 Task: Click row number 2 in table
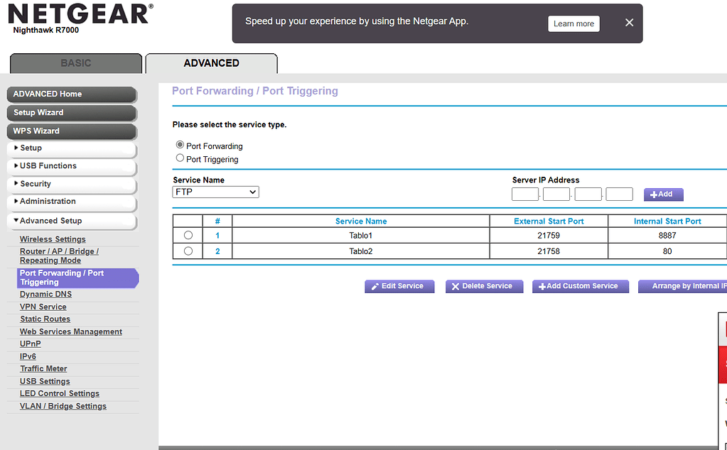217,251
